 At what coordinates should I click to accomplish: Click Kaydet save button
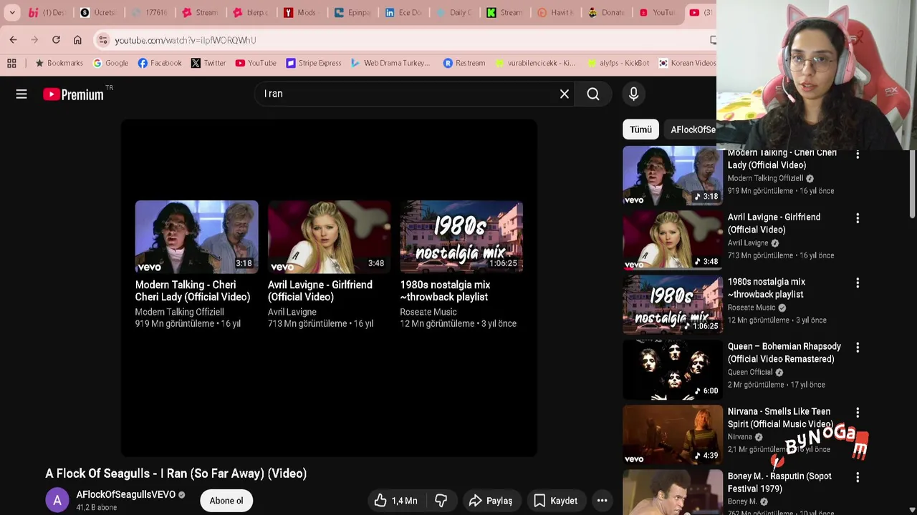(555, 501)
